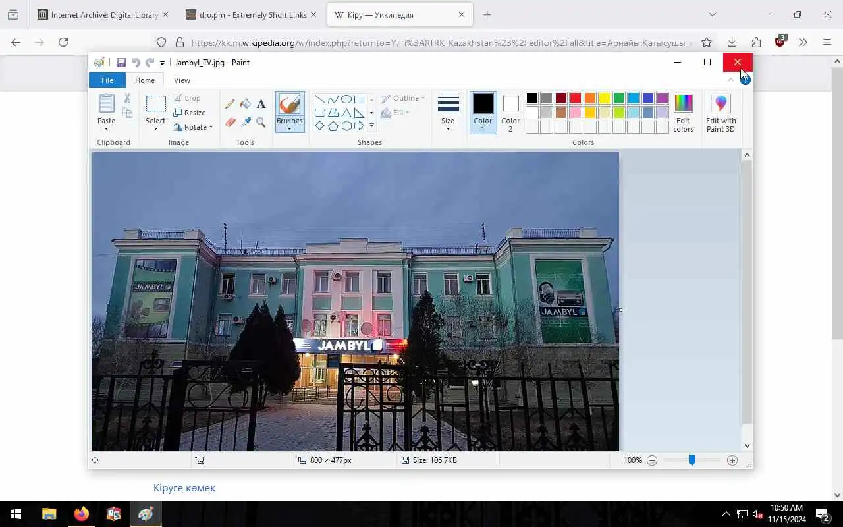Open a new Firefox tab with plus button

pyautogui.click(x=487, y=14)
